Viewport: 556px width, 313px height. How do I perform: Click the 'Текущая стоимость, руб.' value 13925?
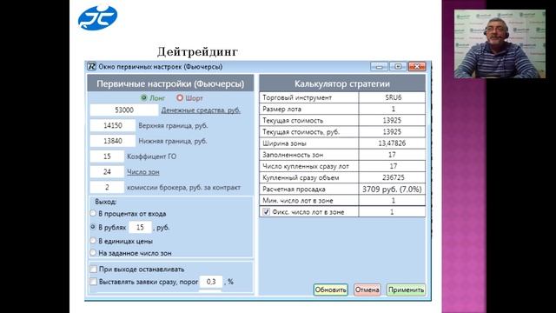(392, 131)
